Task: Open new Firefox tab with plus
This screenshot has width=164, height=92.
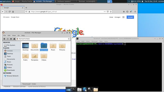Action: pos(26,8)
